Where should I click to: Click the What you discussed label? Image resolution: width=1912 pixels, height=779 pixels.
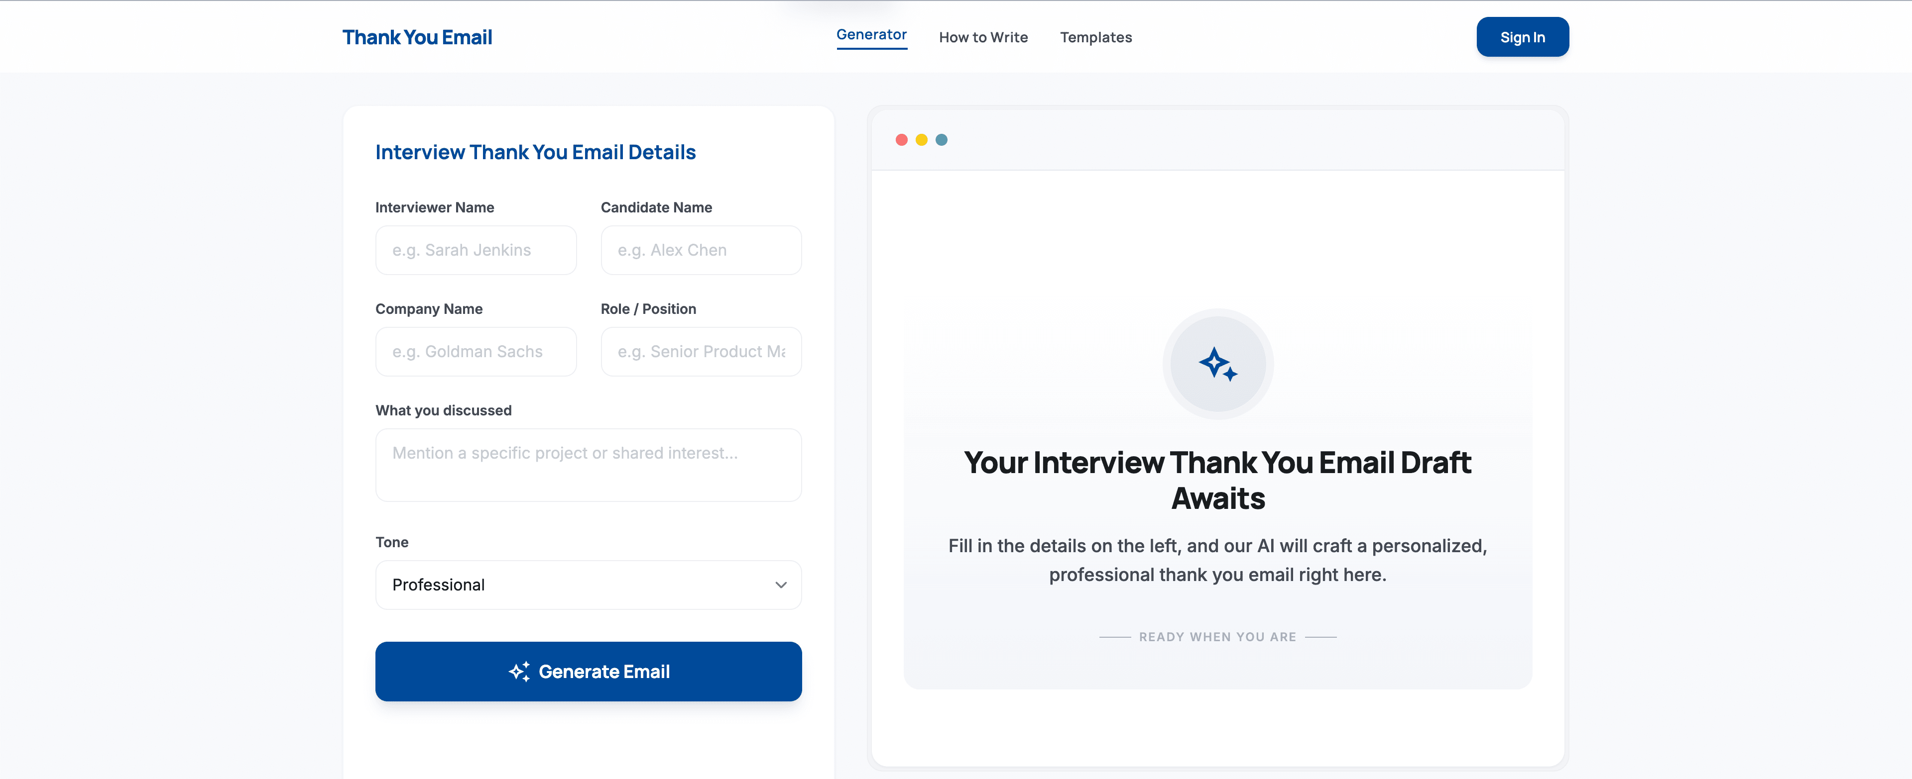click(443, 410)
